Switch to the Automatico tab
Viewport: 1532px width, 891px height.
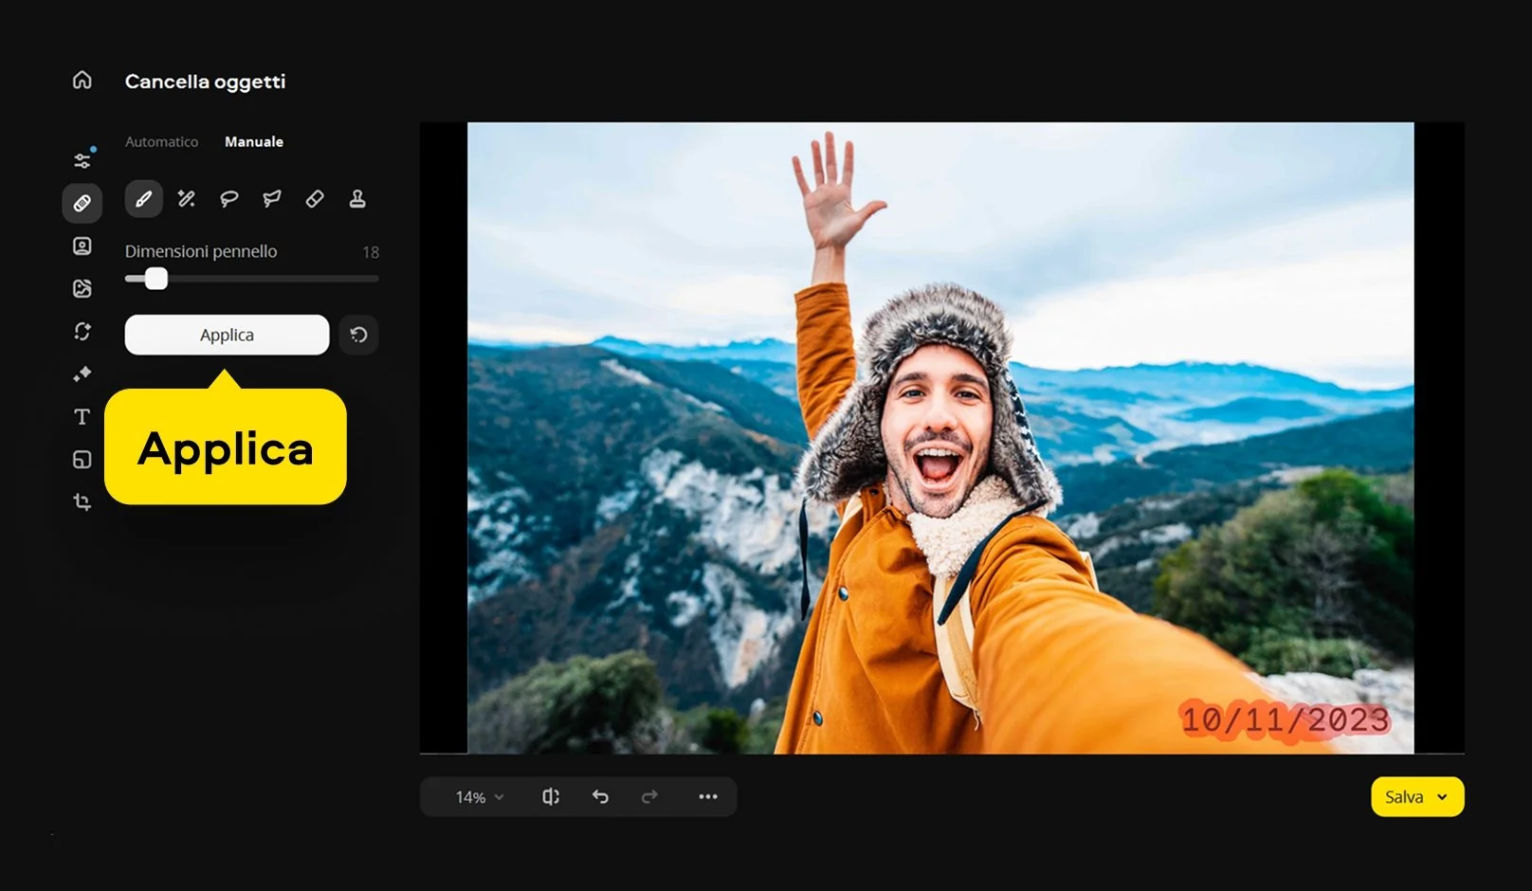tap(162, 141)
